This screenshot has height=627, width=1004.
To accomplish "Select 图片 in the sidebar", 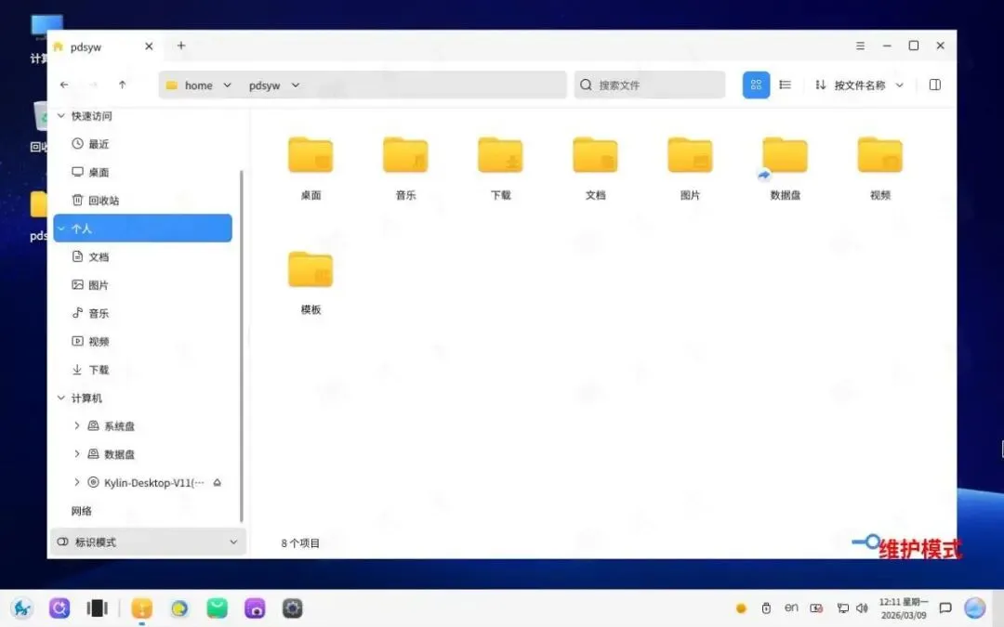I will [99, 285].
